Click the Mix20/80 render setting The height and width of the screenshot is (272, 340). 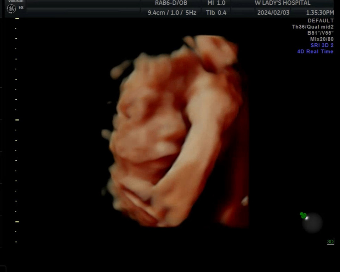tap(321, 39)
